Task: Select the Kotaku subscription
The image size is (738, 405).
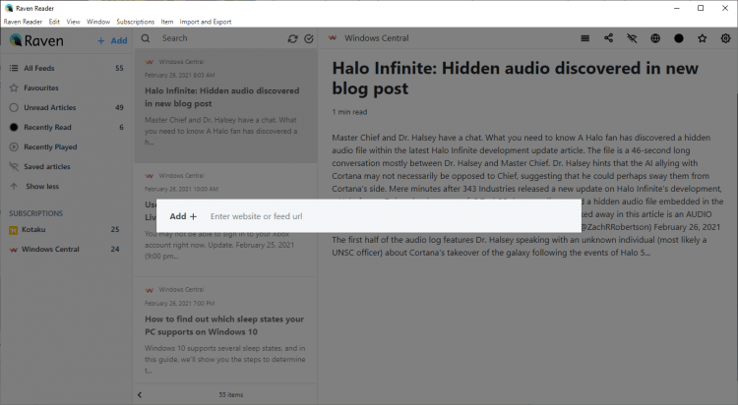Action: point(33,229)
